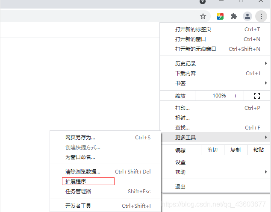
Task: Increase zoom with the plus button
Action: click(235, 96)
